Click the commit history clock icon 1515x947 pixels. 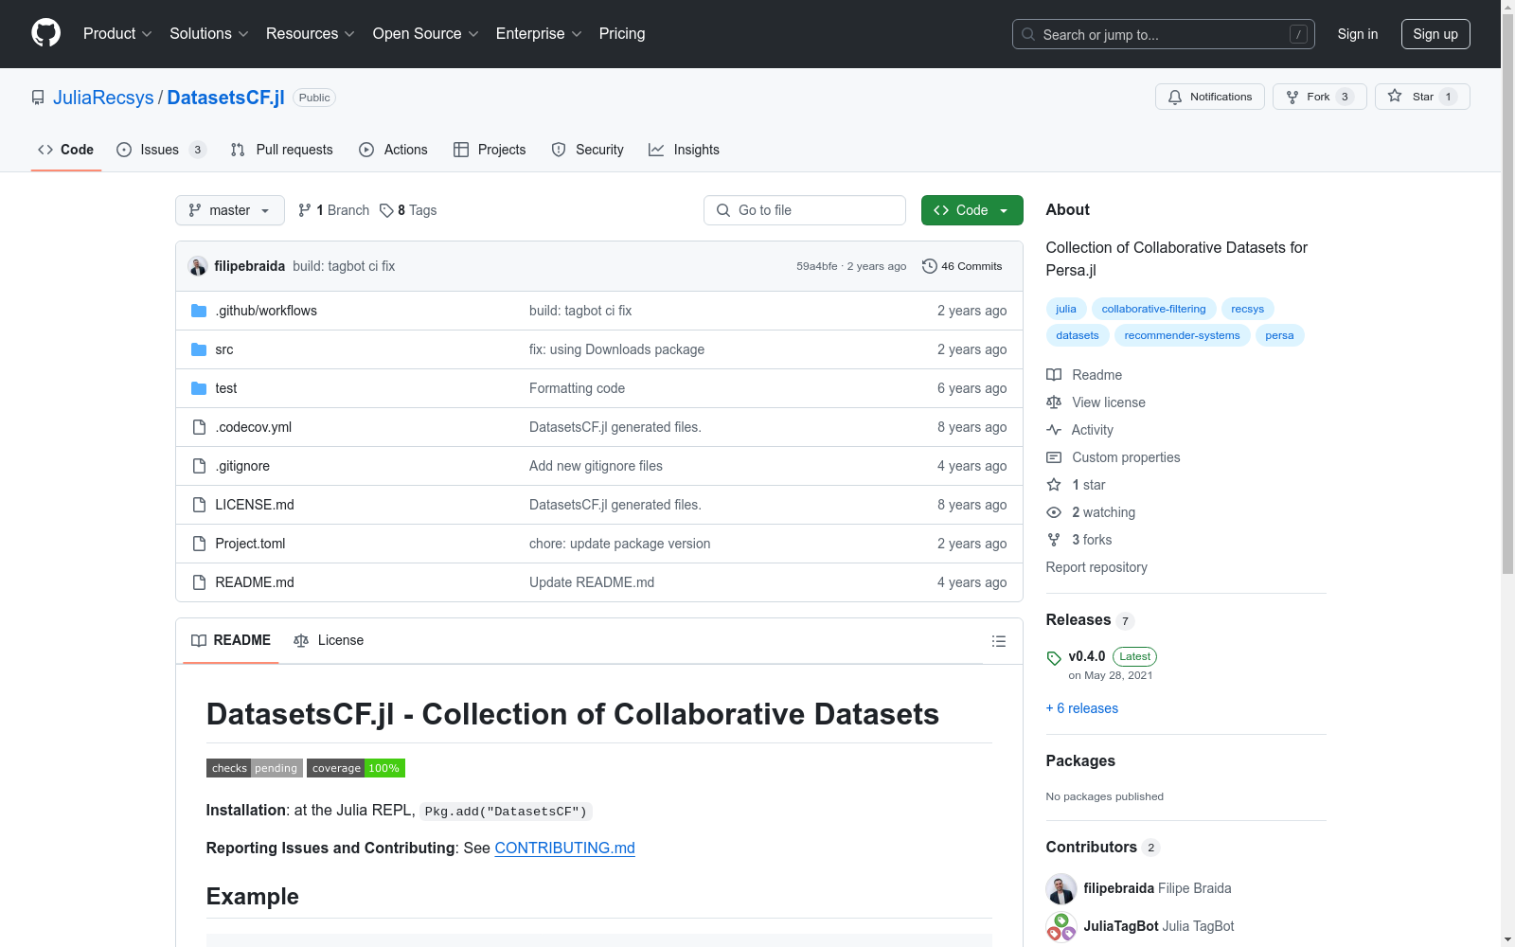[x=930, y=266]
